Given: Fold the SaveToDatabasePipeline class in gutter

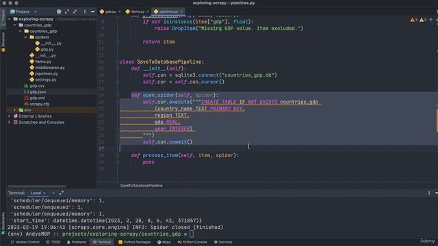Looking at the screenshot, I should coord(117,62).
